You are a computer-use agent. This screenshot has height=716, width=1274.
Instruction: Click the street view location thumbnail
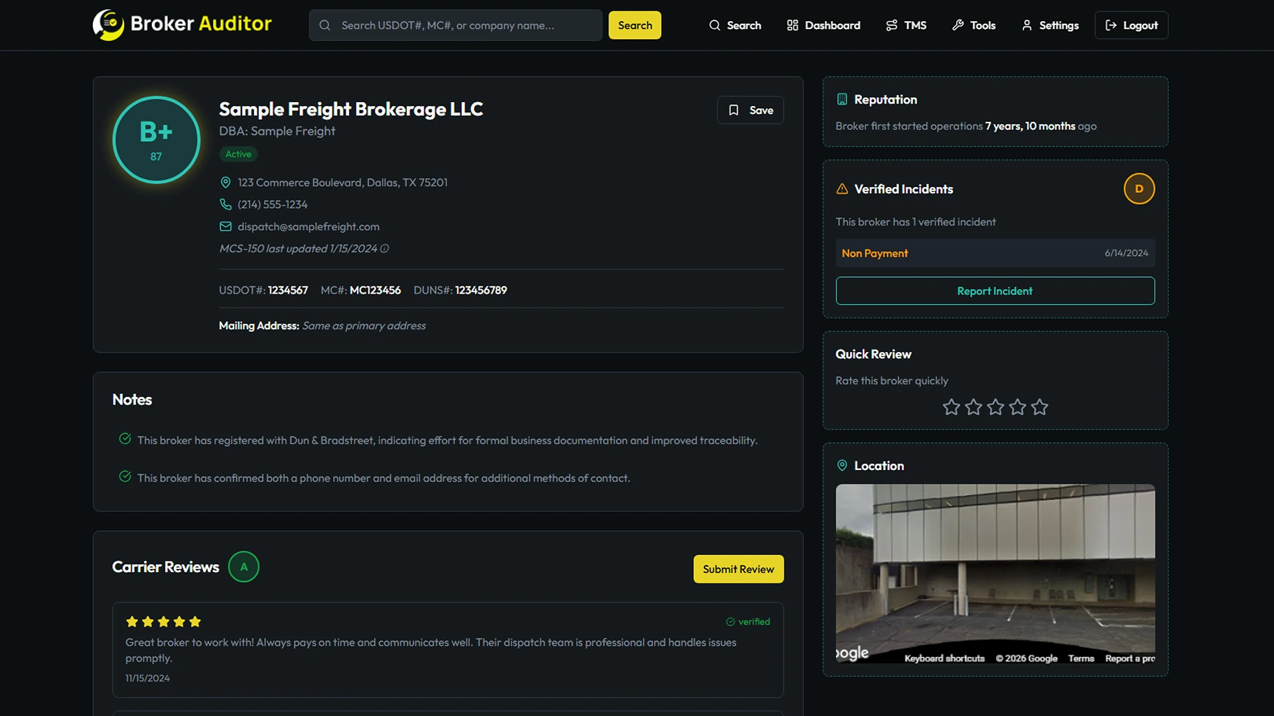coord(995,573)
